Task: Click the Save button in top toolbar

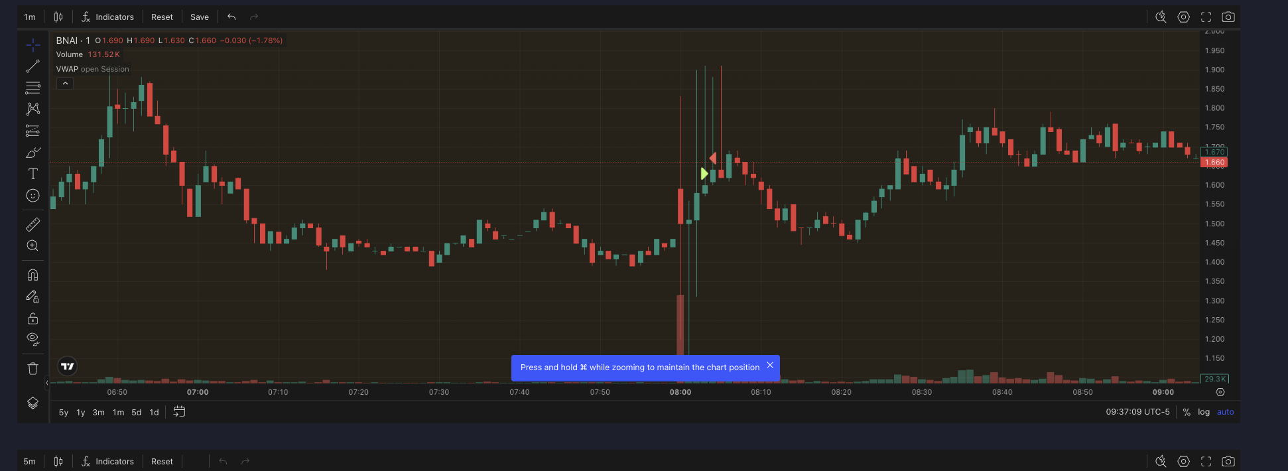Action: [x=199, y=17]
